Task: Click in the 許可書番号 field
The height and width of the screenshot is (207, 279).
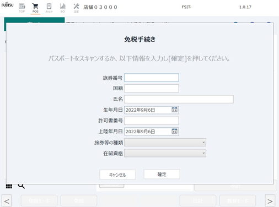Action: (x=152, y=121)
